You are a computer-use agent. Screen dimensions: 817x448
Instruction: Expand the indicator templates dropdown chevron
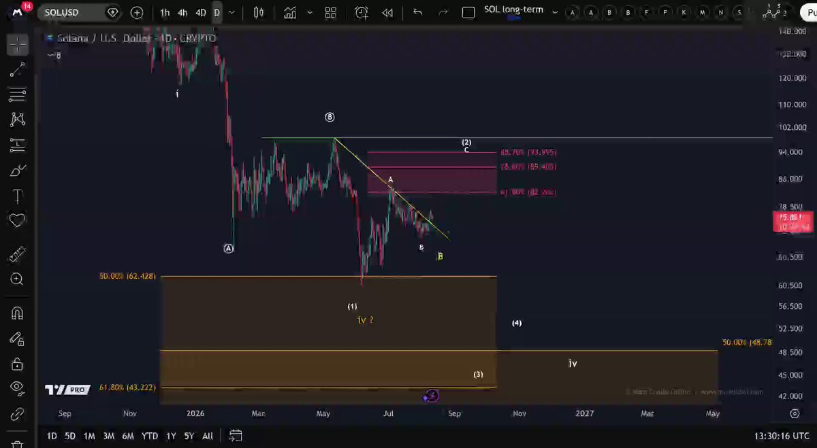[x=309, y=12]
